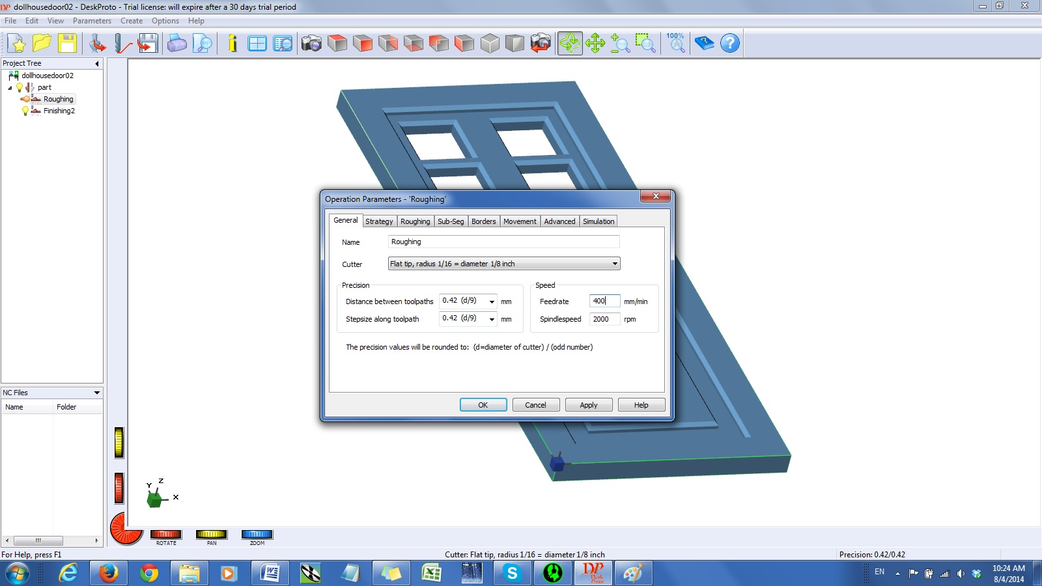Activate the Zoom window selection icon

pos(645,44)
